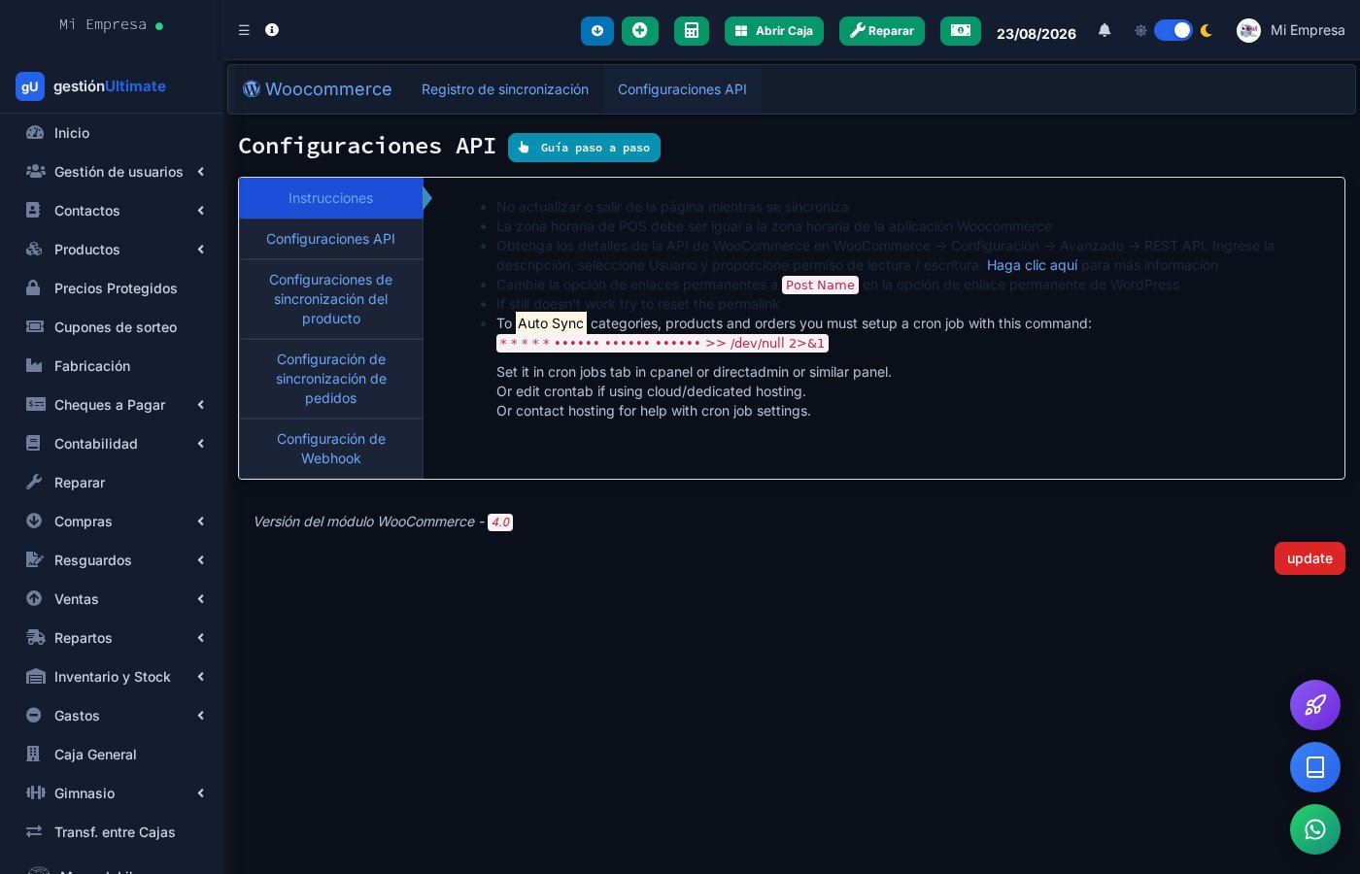1360x874 pixels.
Task: Open Transf. entre Cajas in sidebar
Action: coord(112,832)
